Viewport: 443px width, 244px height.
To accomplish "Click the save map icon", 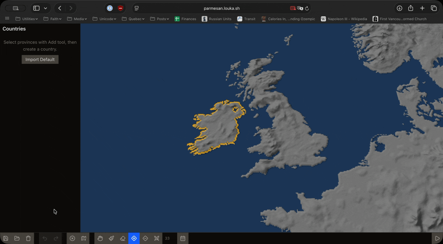I will pyautogui.click(x=6, y=238).
